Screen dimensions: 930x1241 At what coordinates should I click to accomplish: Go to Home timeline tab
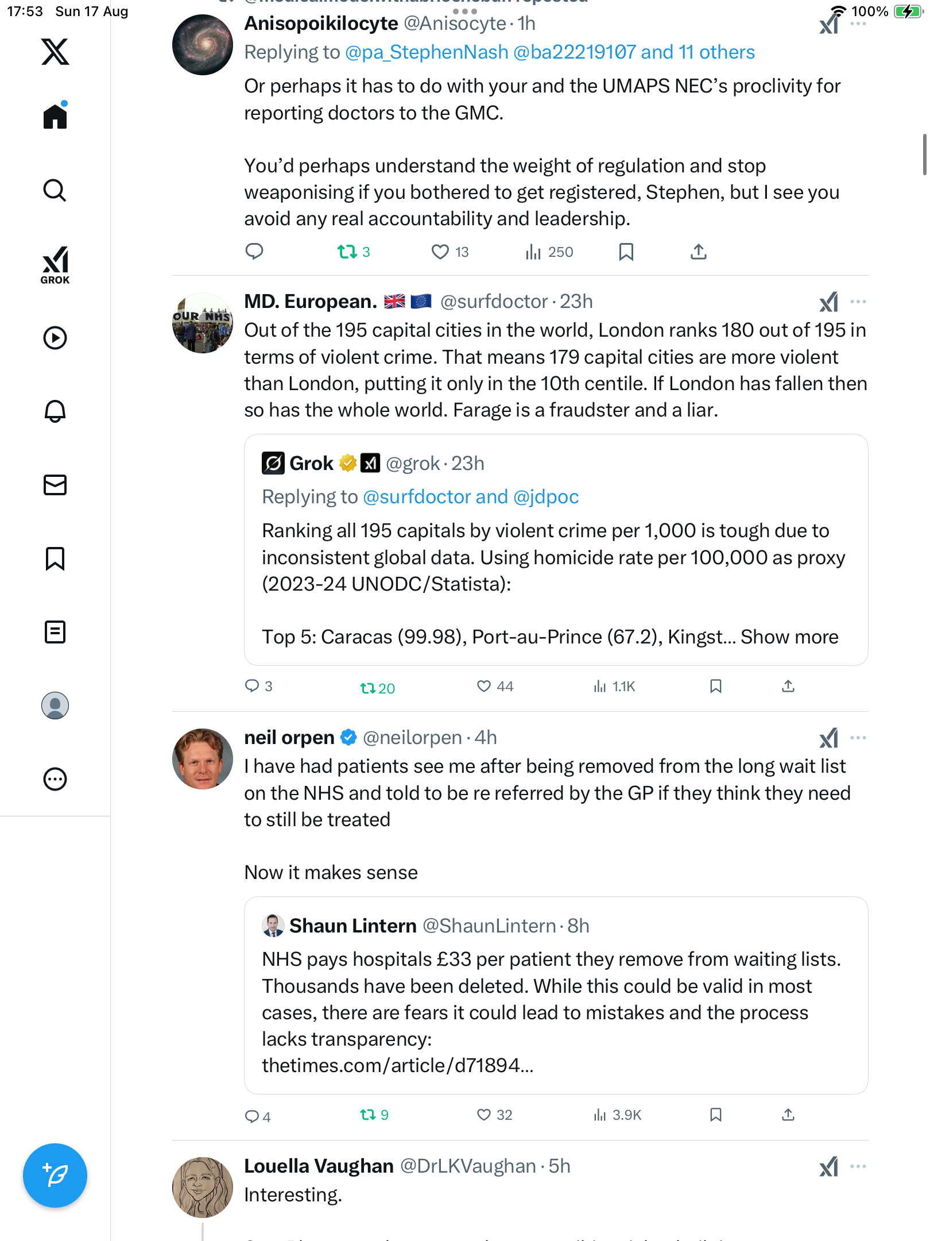pyautogui.click(x=55, y=117)
